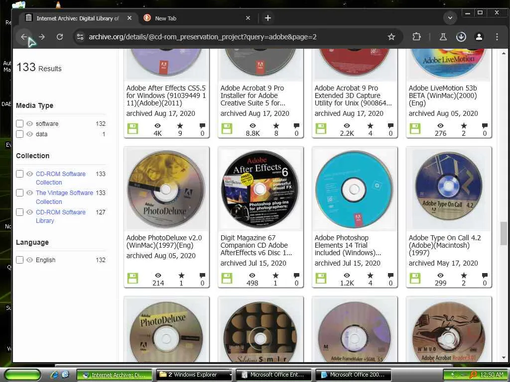
Task: Click reviews bubble on Adobe PhotoDeluxe v2.0 card
Action: (x=202, y=276)
